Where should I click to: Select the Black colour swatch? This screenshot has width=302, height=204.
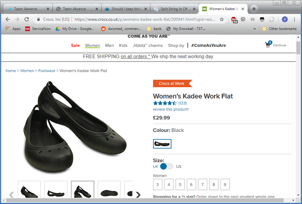tap(162, 144)
